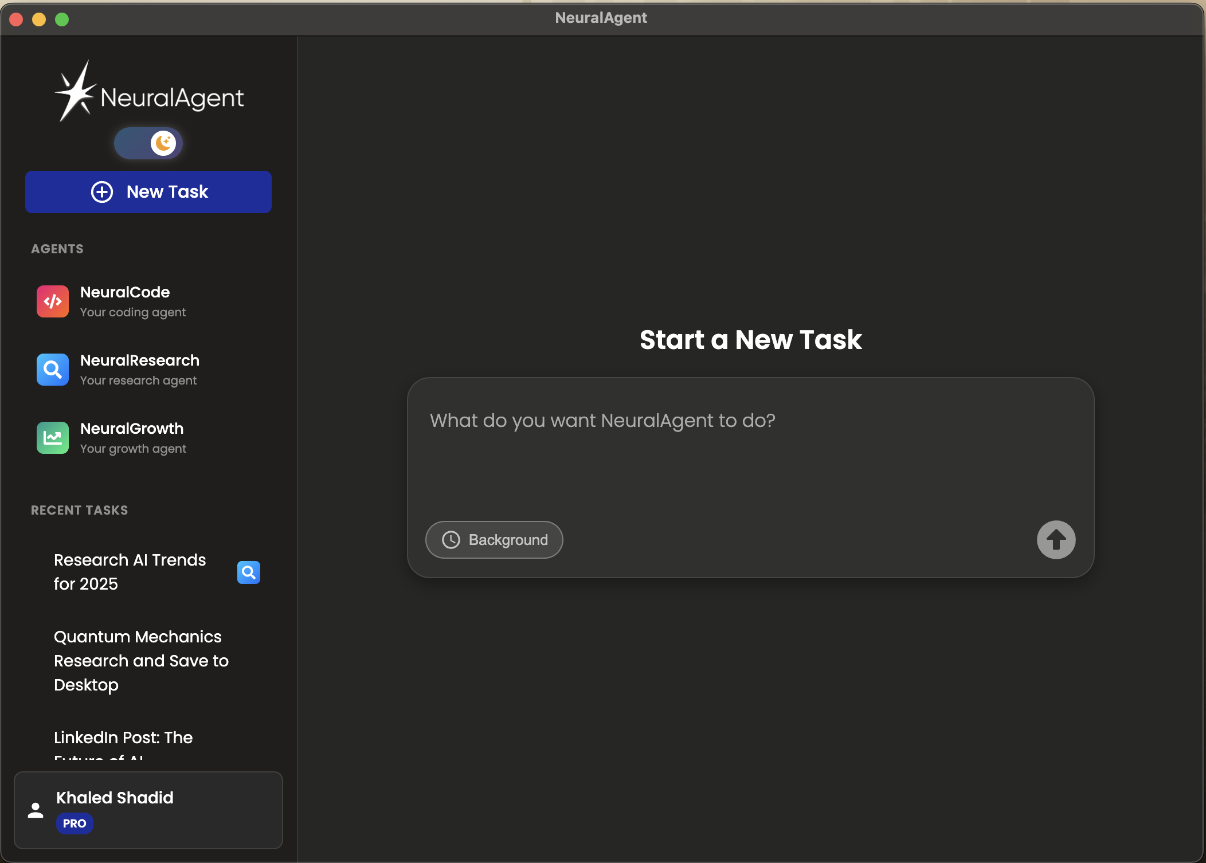This screenshot has width=1206, height=863.
Task: Open the LinkedIn Post recent task
Action: [x=123, y=738]
